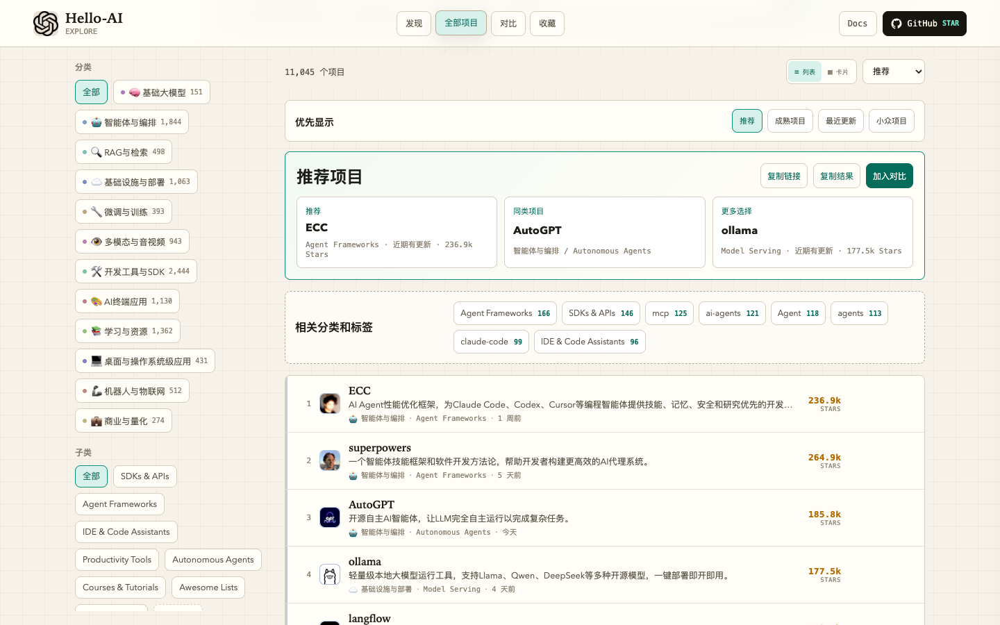The height and width of the screenshot is (625, 1000).
Task: Select the 全部 subcategory chip
Action: pyautogui.click(x=91, y=476)
